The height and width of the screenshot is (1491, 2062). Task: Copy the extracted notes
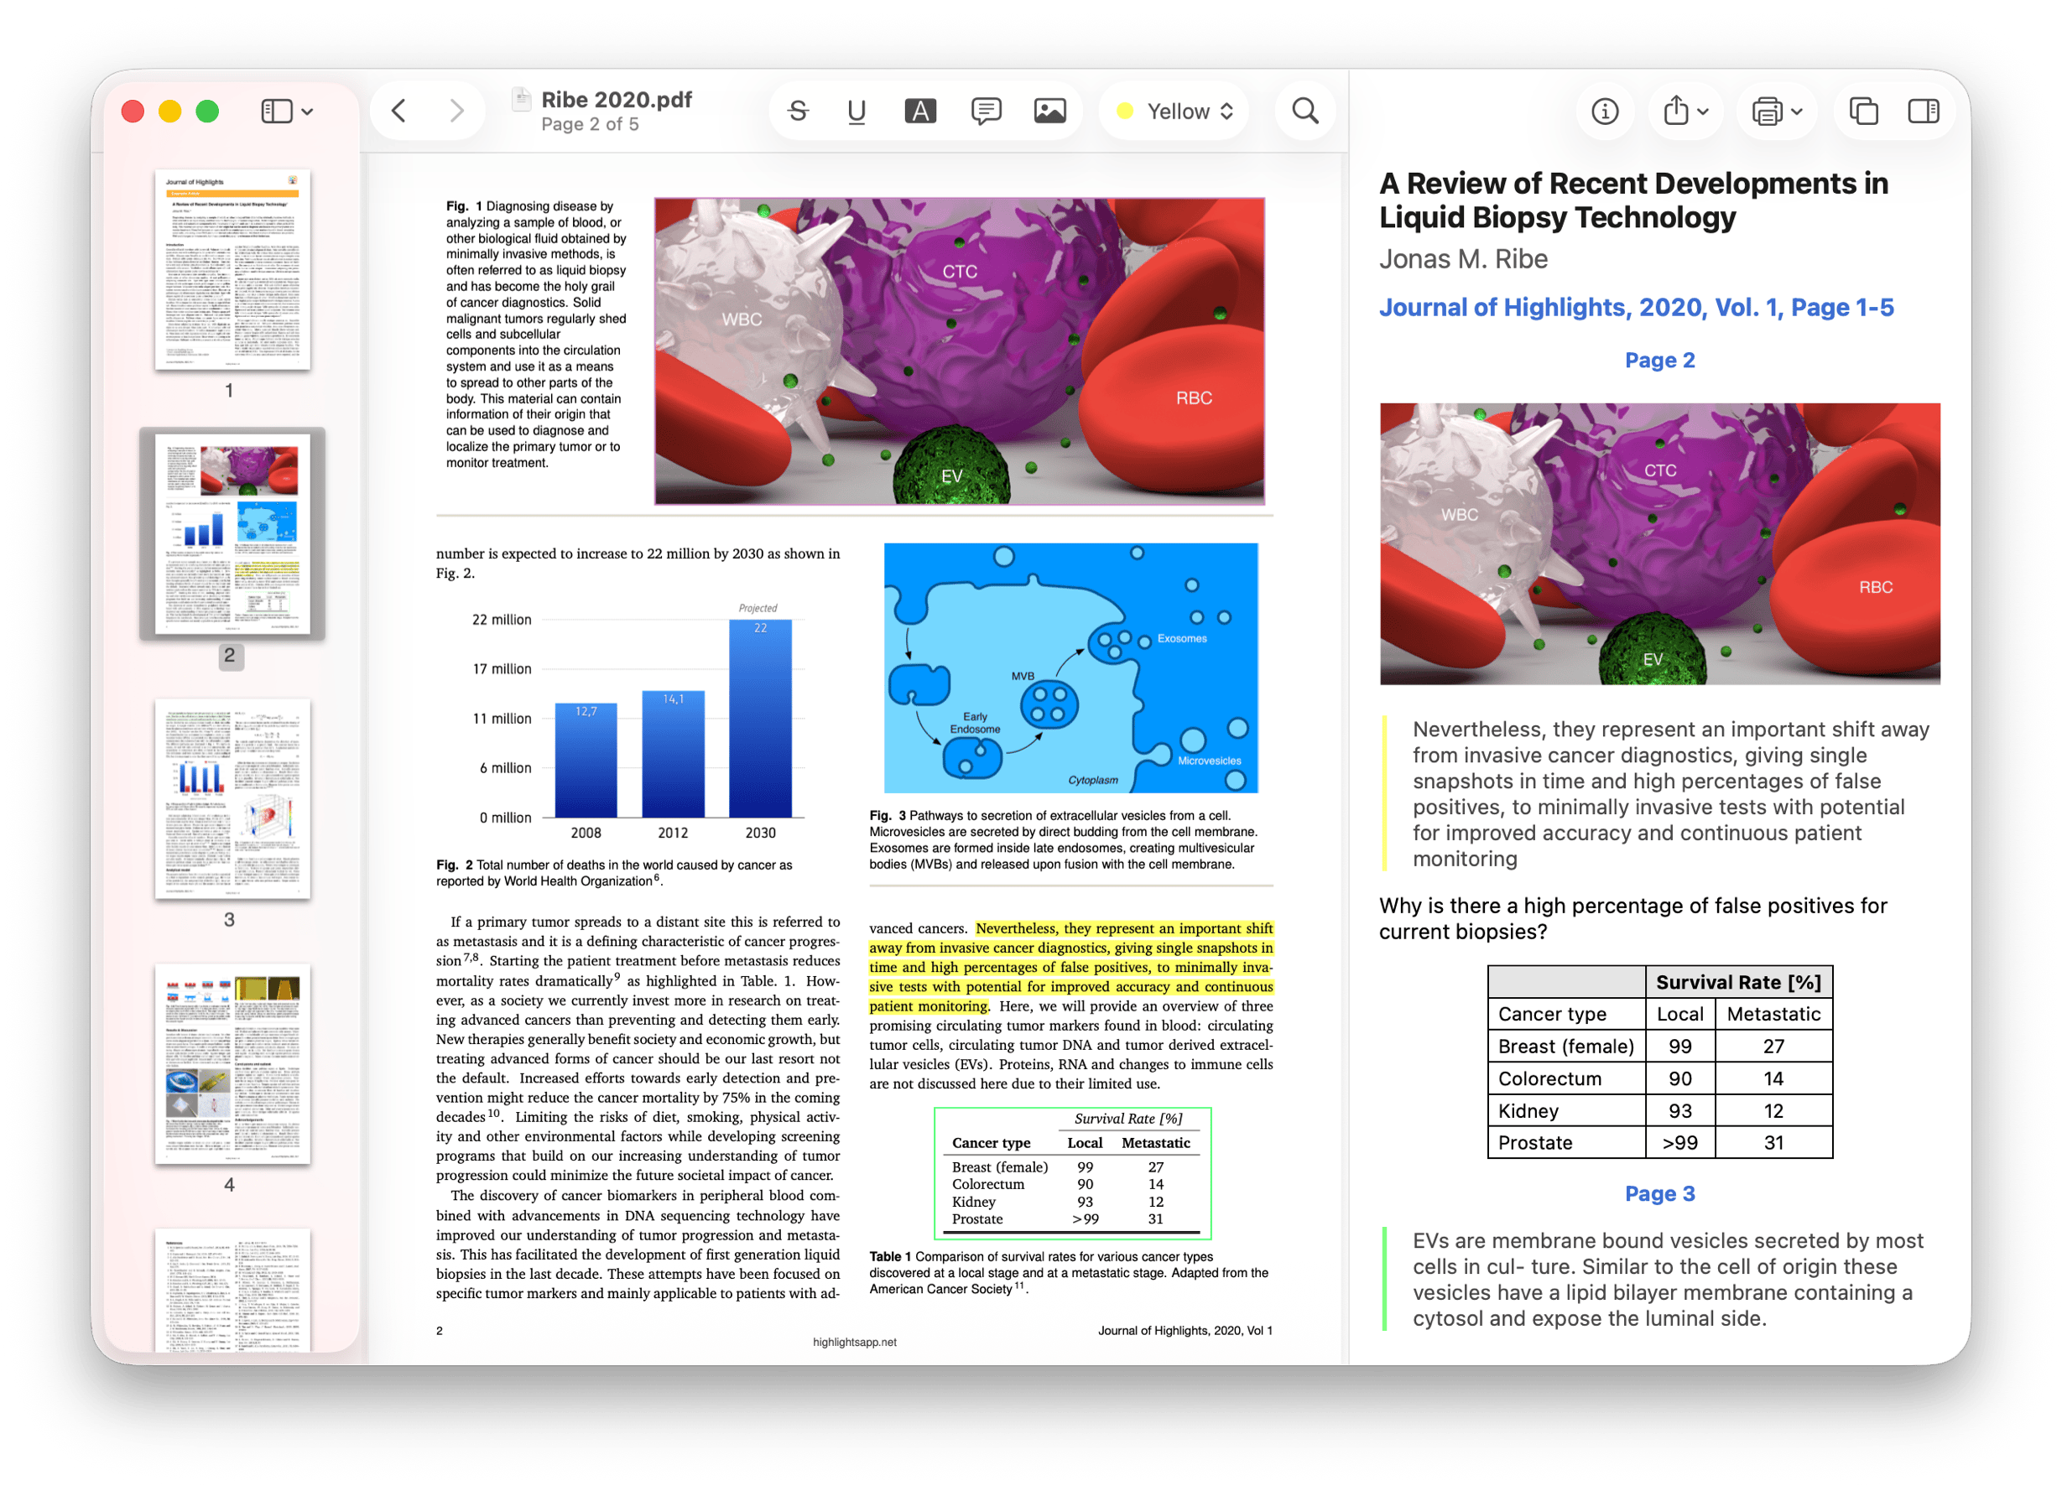click(x=1865, y=110)
